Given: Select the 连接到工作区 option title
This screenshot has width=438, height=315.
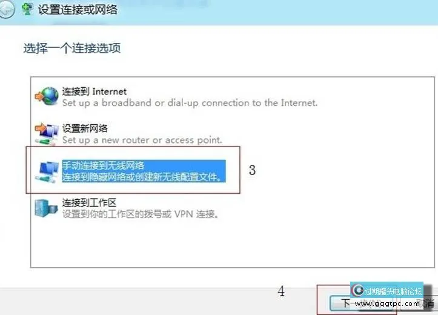Looking at the screenshot, I should 89,202.
